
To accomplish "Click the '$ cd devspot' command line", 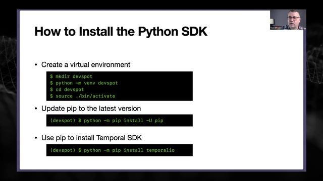I will click(67, 89).
